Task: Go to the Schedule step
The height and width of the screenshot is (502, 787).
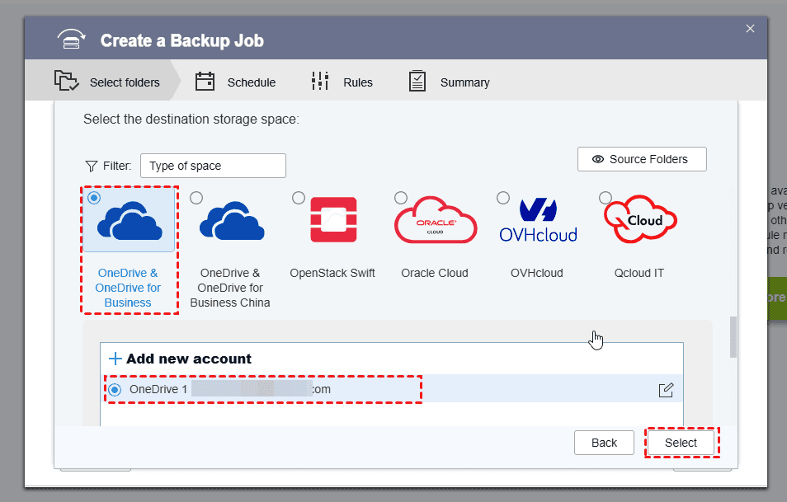Action: click(x=235, y=82)
